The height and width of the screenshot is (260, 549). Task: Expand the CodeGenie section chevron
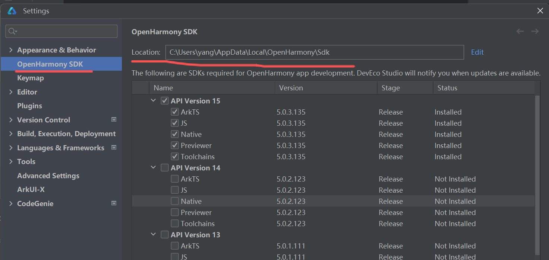coord(11,203)
